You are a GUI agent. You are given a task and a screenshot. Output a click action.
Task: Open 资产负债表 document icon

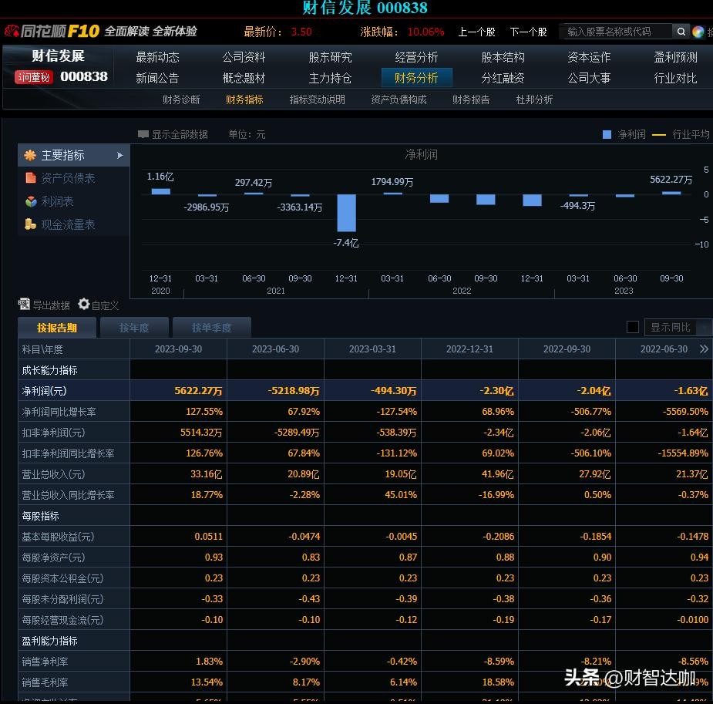point(30,178)
